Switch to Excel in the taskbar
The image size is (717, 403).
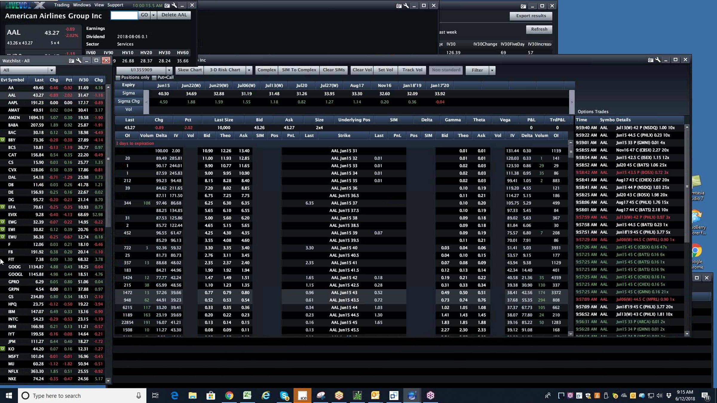pyautogui.click(x=247, y=396)
